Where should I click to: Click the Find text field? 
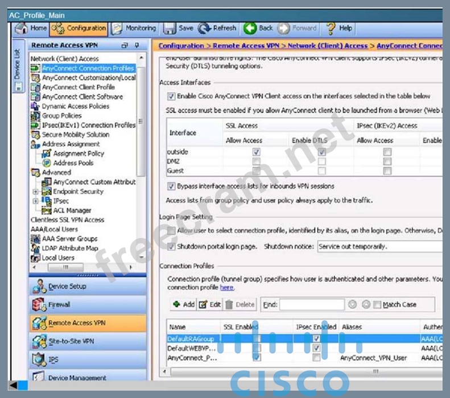[x=311, y=305]
